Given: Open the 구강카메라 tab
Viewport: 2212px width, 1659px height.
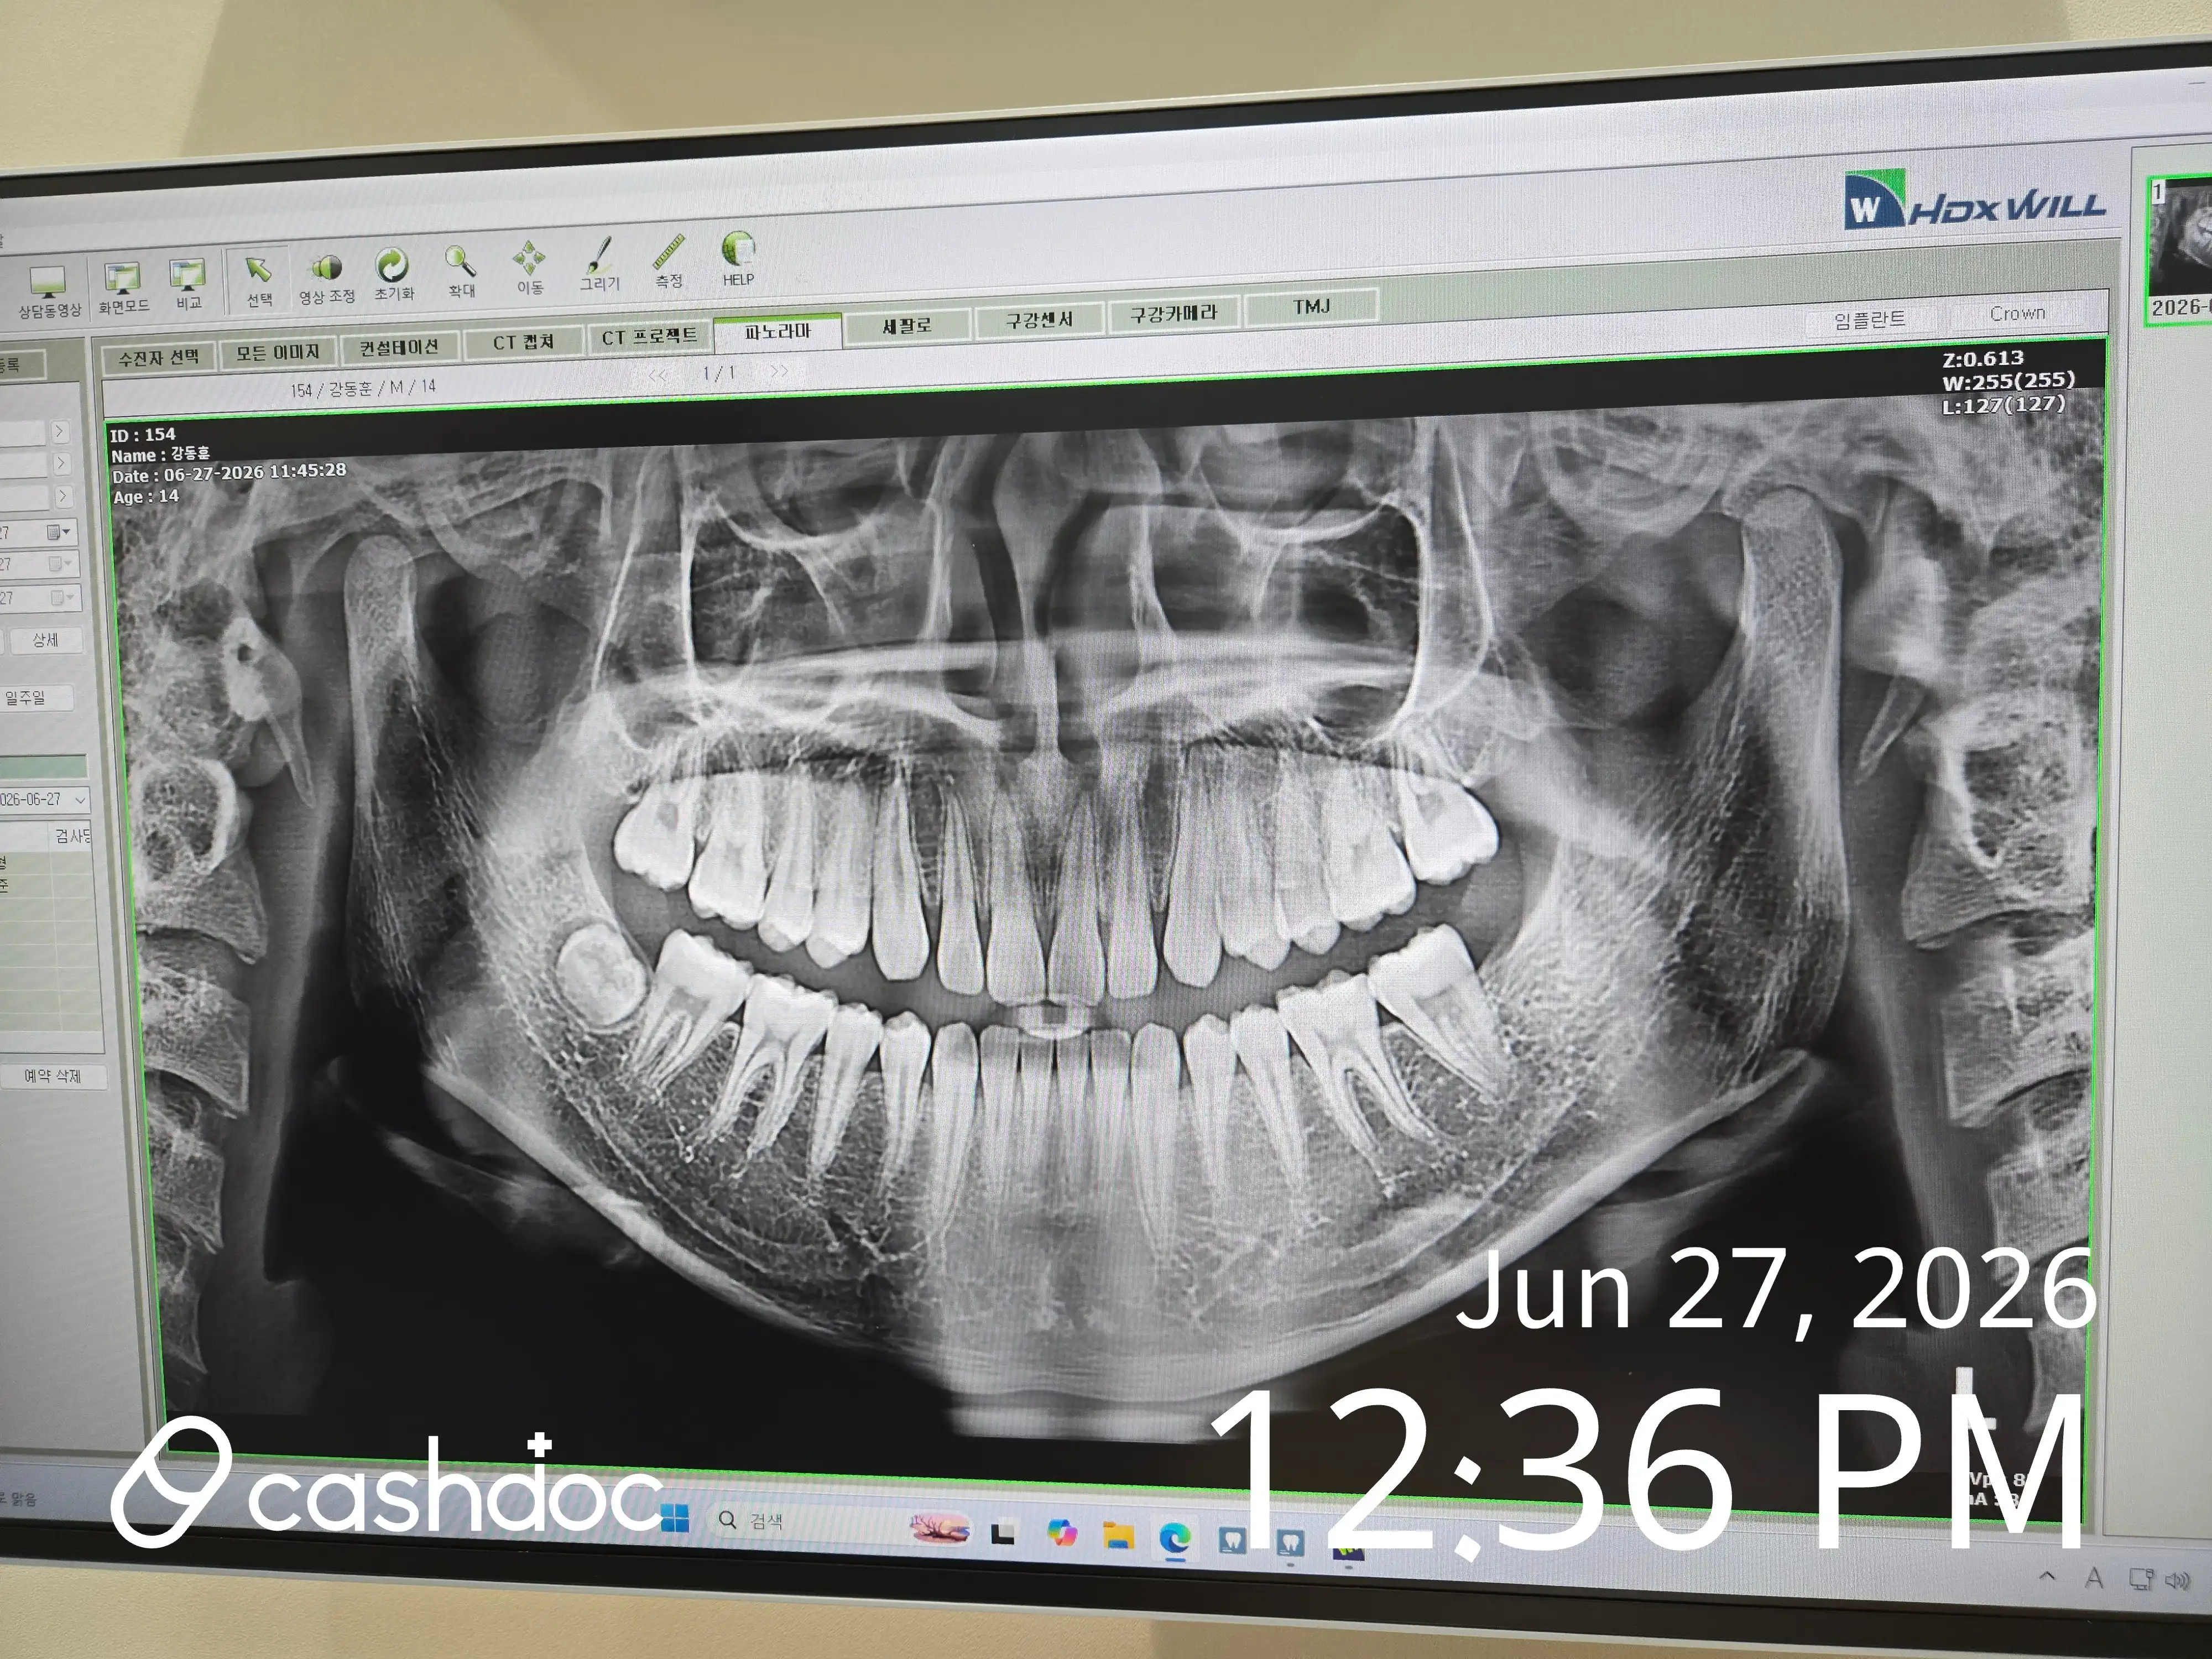Looking at the screenshot, I should [1174, 314].
